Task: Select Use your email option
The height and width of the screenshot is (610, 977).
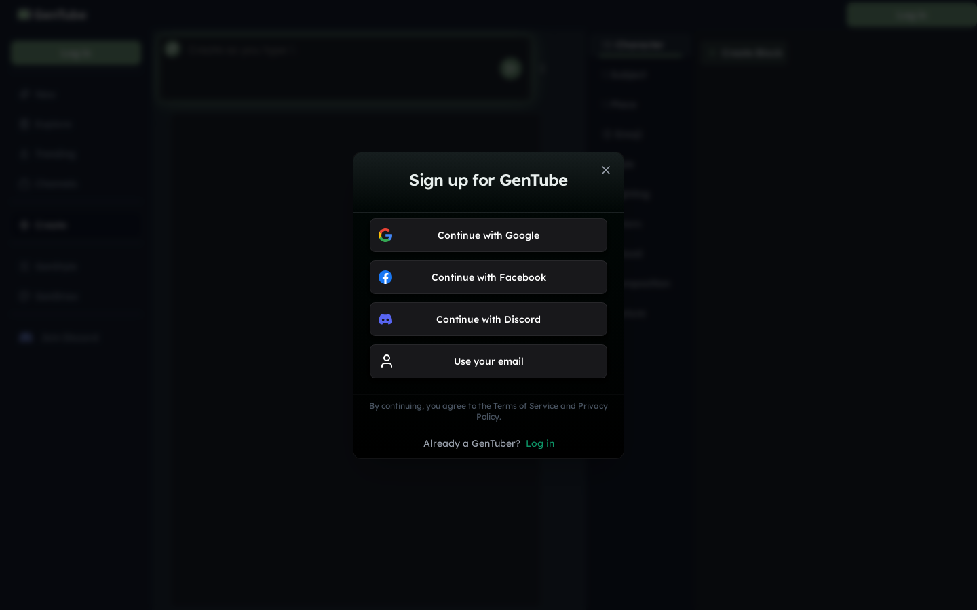Action: pyautogui.click(x=488, y=361)
